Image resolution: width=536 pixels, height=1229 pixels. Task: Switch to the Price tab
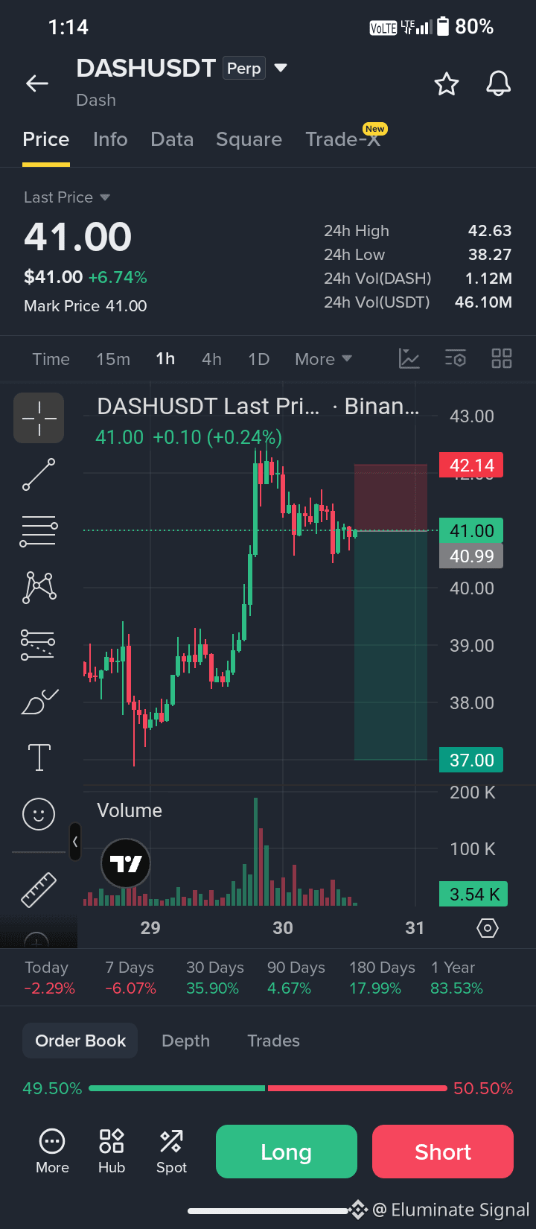tap(46, 139)
